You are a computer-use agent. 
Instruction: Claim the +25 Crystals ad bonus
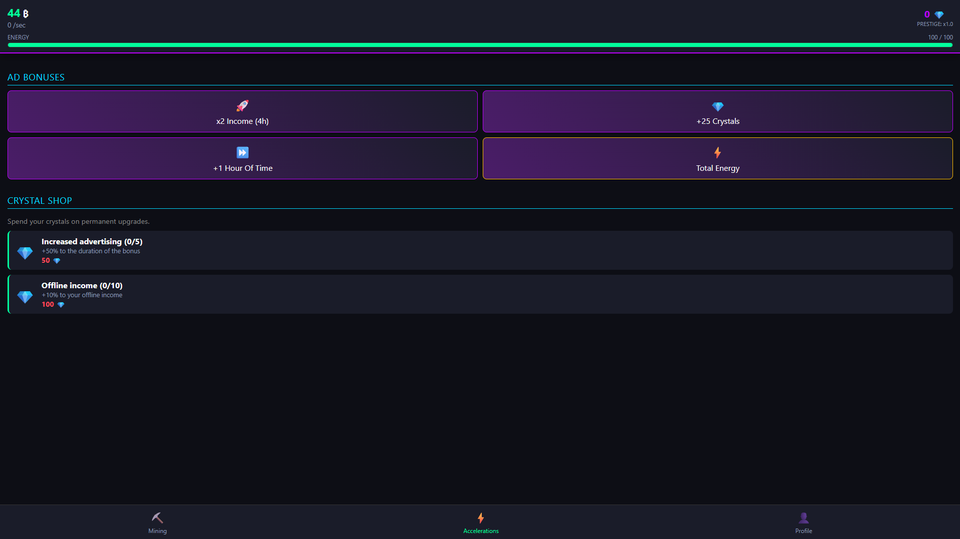point(717,121)
